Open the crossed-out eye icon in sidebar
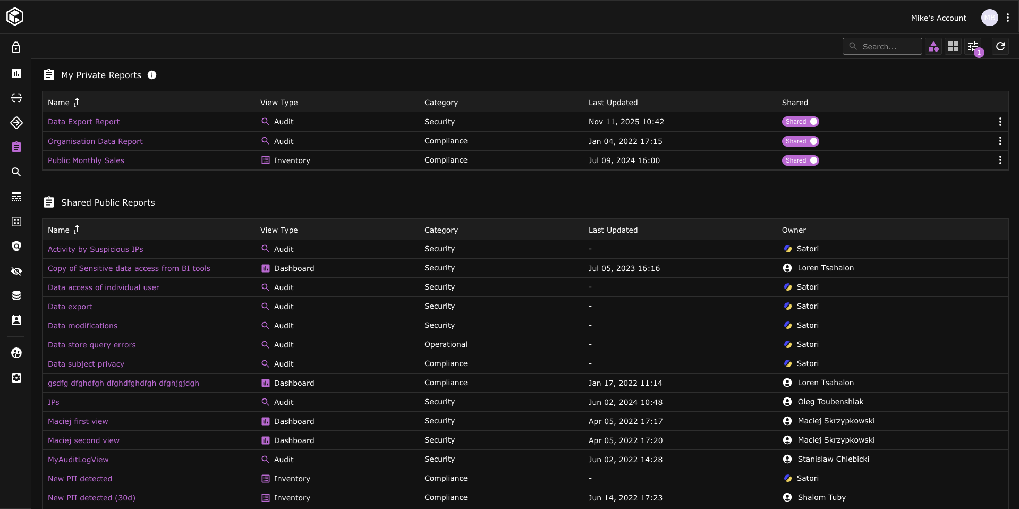Viewport: 1019px width, 509px height. coord(16,271)
